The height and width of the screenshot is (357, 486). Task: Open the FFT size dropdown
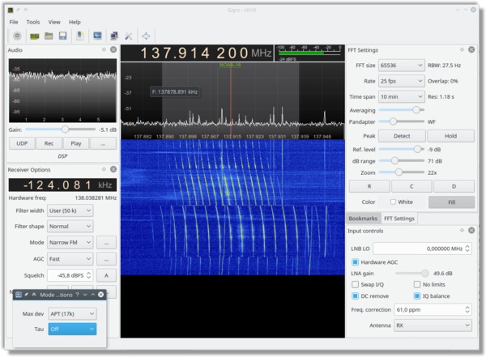pyautogui.click(x=402, y=66)
